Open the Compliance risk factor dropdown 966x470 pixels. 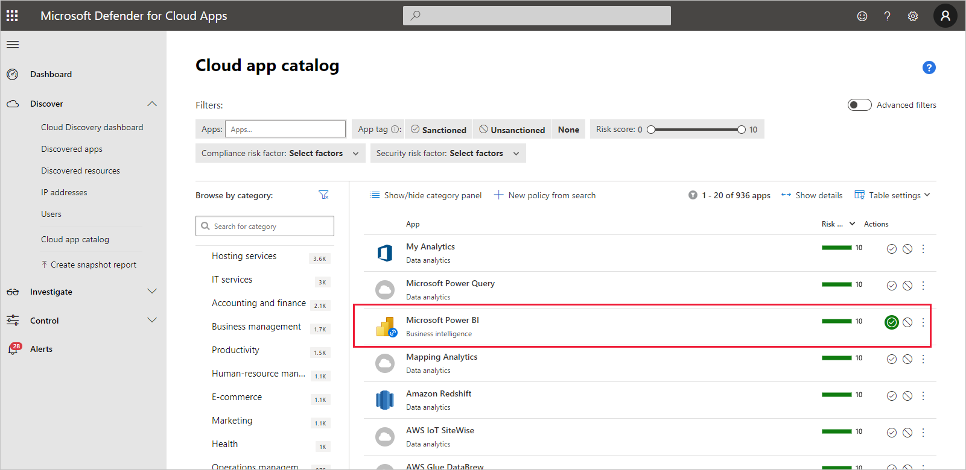[x=280, y=153]
